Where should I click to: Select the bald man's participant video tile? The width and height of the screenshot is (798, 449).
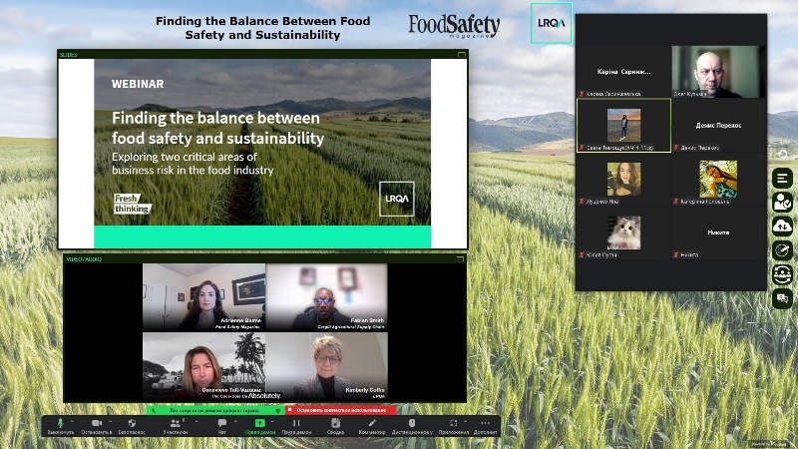[718, 71]
